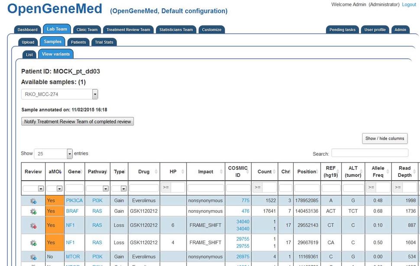Click the table Search input field
Screen dimensions: 420x266
coord(369,153)
